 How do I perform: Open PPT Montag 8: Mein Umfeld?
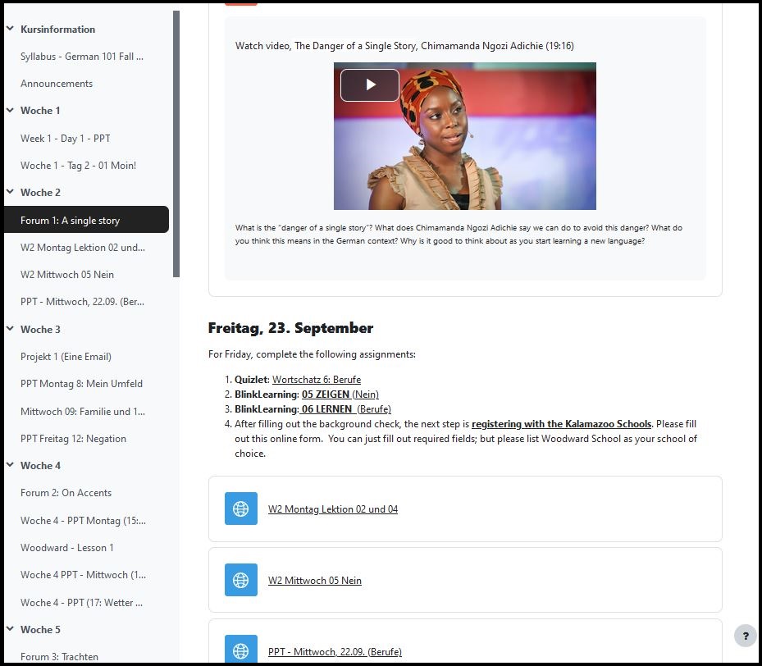coord(82,384)
